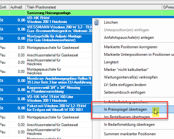The image size is (174, 139).
Task: Click the Titel-/Positionstext column header
Action: point(94,7)
